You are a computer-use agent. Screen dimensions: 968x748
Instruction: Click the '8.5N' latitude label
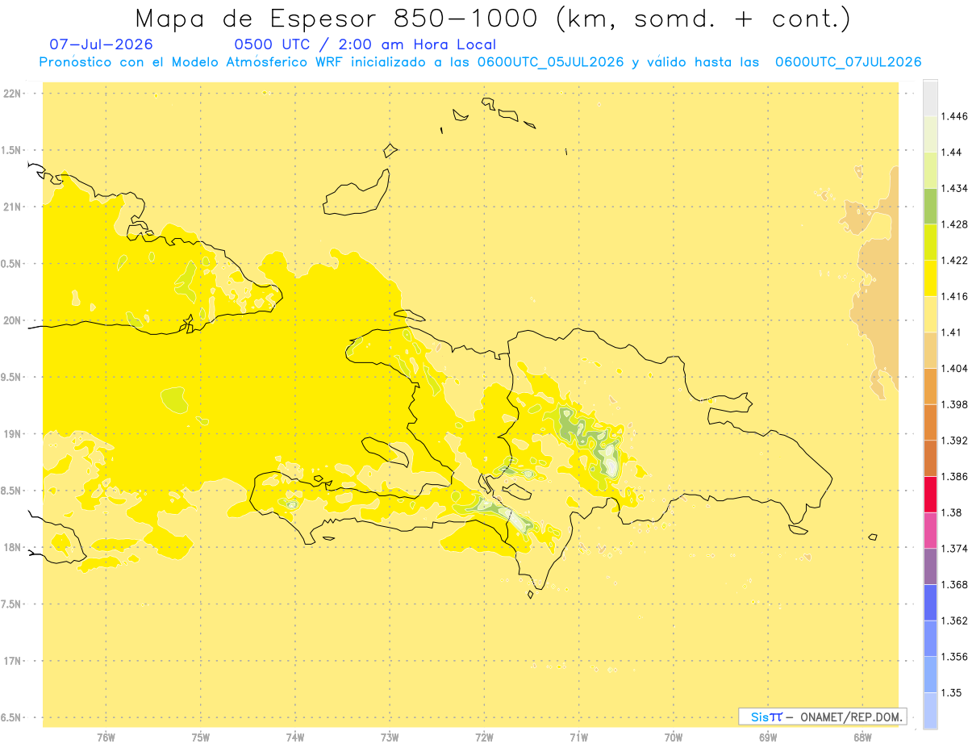[x=11, y=491]
